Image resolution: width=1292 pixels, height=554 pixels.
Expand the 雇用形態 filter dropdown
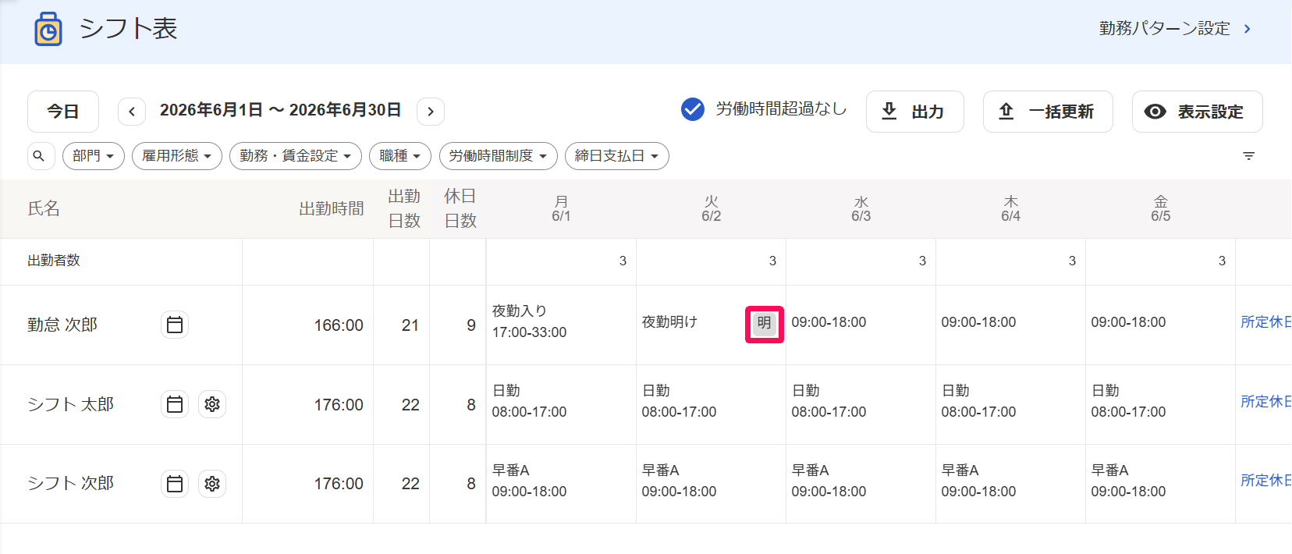(177, 156)
